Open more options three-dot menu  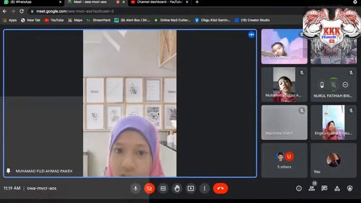click(x=204, y=188)
